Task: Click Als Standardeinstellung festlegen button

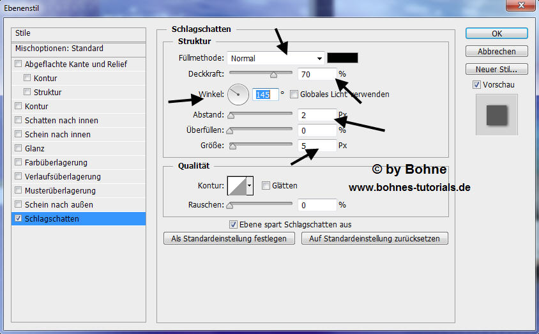Action: pyautogui.click(x=229, y=239)
